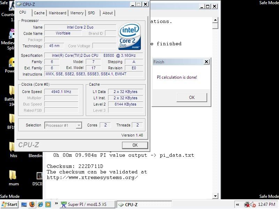This screenshot has height=209, width=279.
Task: Open the mum desktop folder
Action: (14, 178)
